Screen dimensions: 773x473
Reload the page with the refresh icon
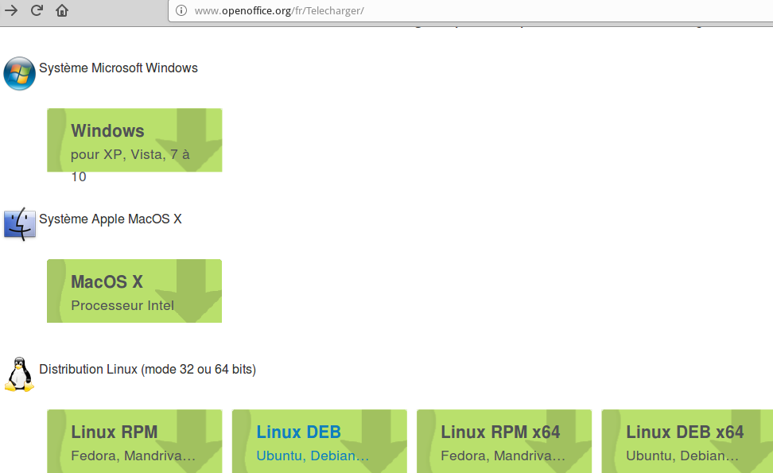pos(37,10)
